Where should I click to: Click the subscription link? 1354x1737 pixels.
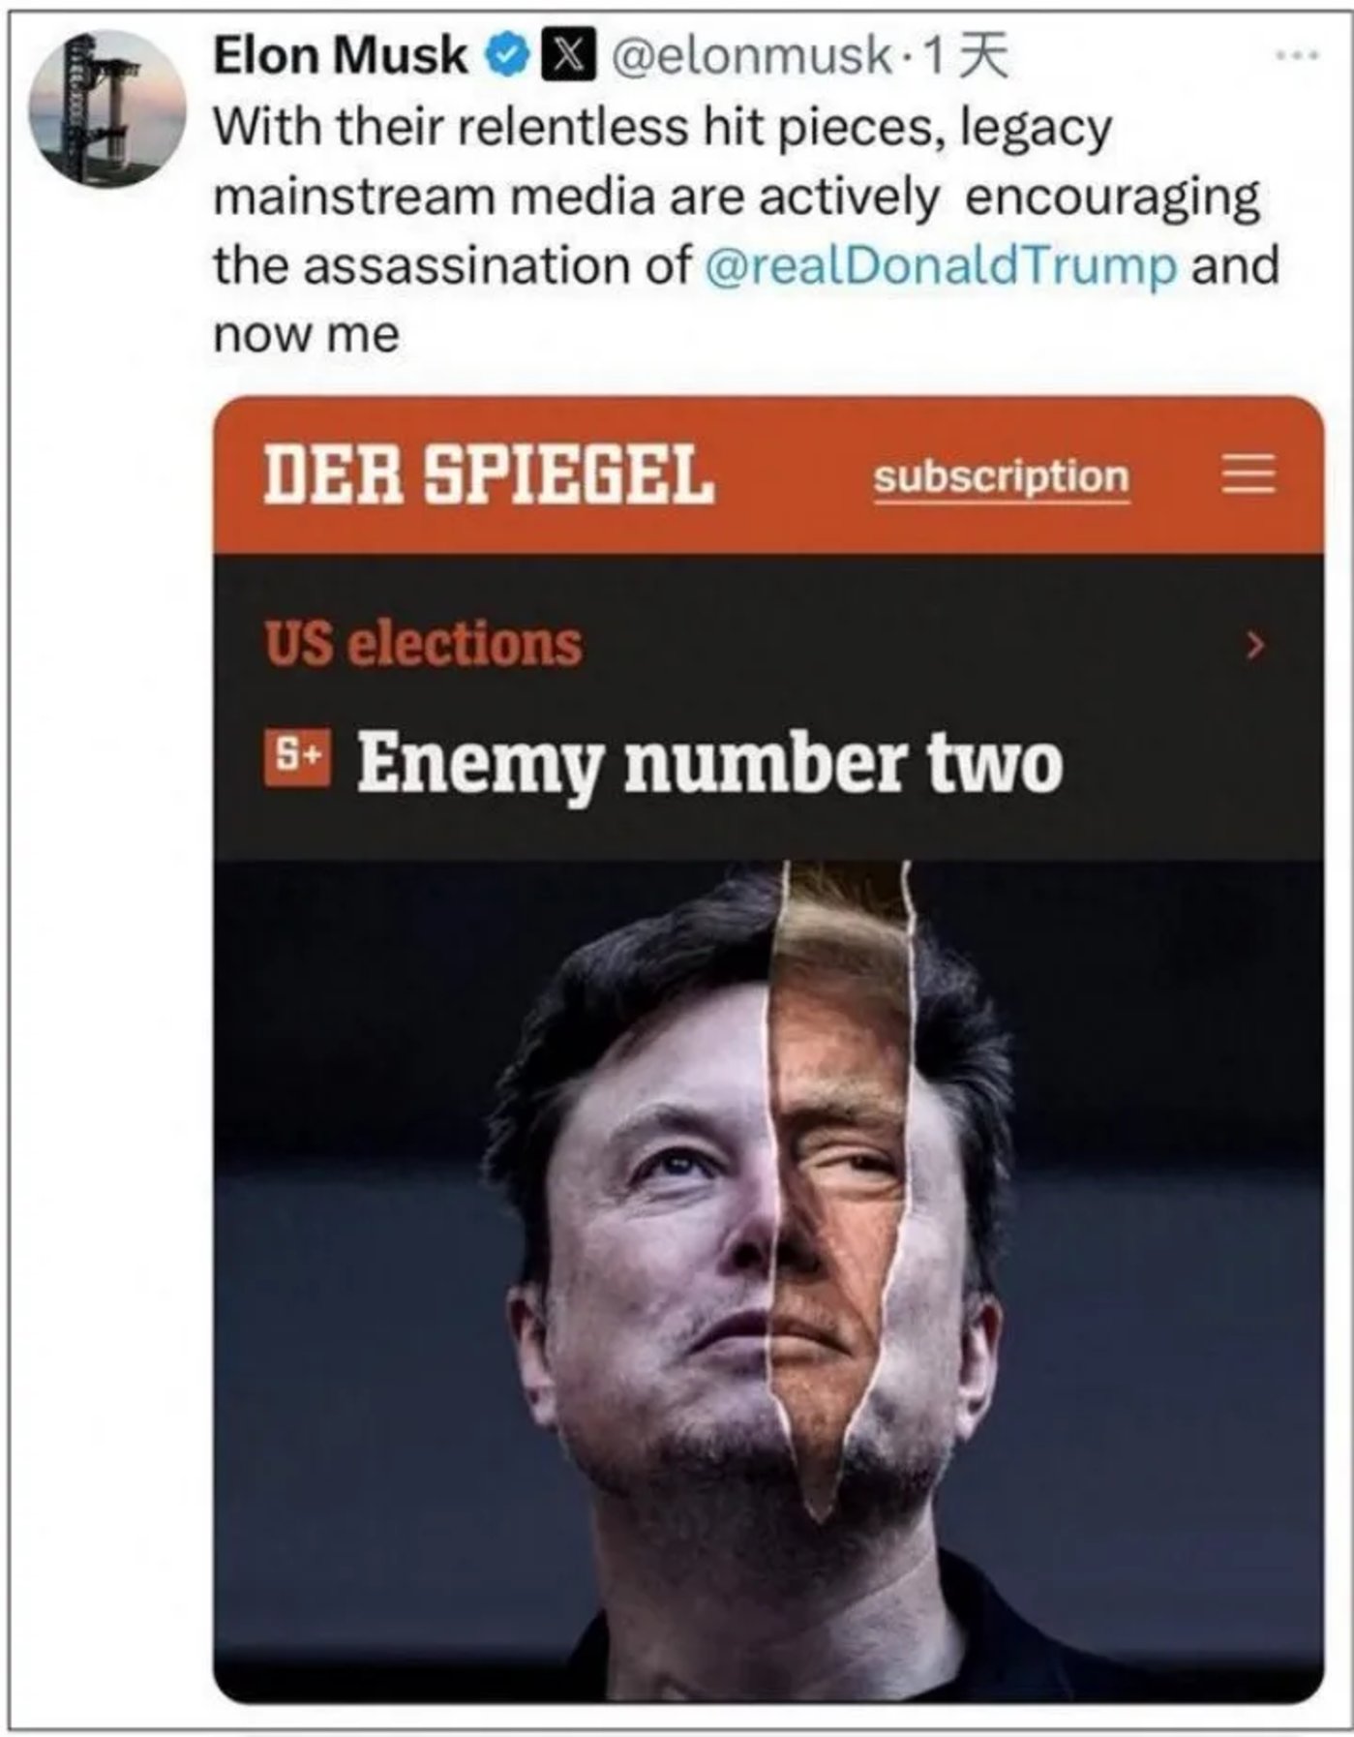[1001, 476]
